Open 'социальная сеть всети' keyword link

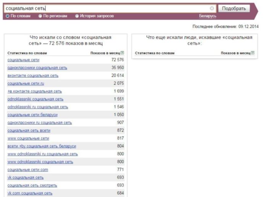29,130
